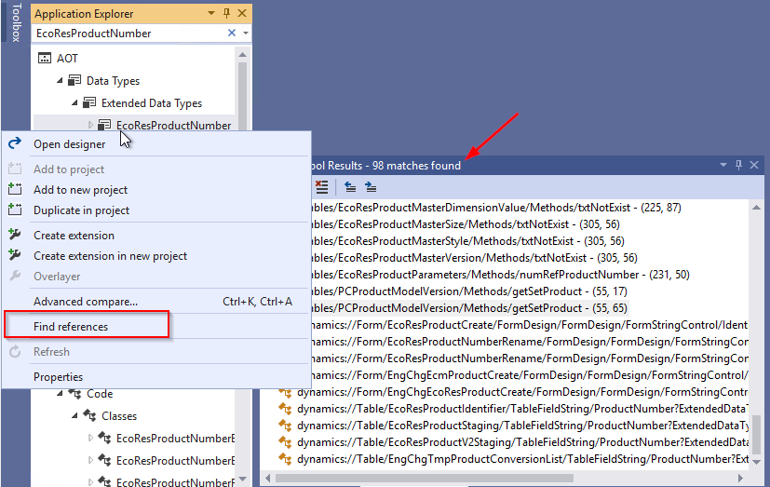The width and height of the screenshot is (770, 487).
Task: Close the Find Symbol Results panel
Action: point(754,166)
